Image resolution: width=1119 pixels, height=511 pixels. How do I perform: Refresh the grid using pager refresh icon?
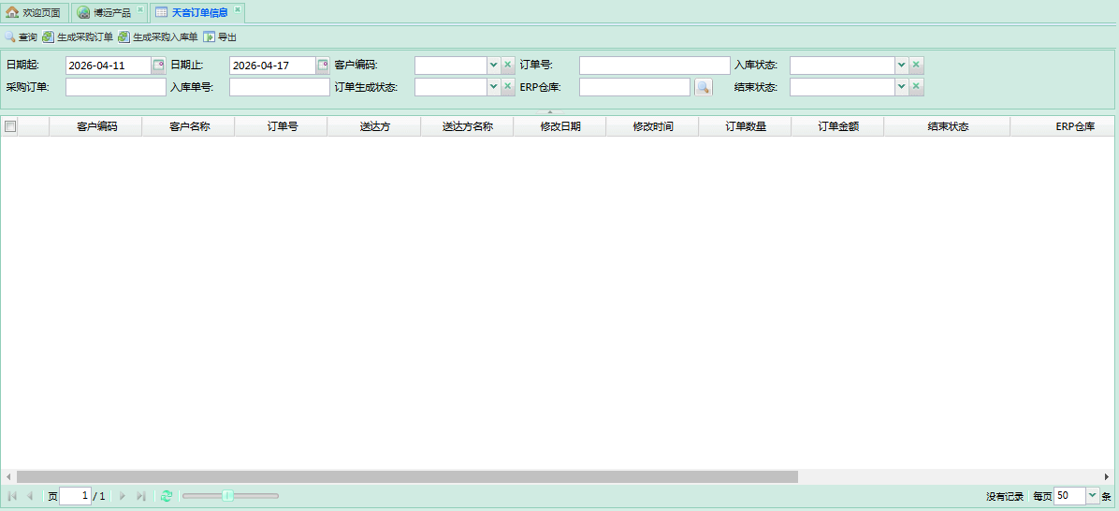(x=167, y=496)
